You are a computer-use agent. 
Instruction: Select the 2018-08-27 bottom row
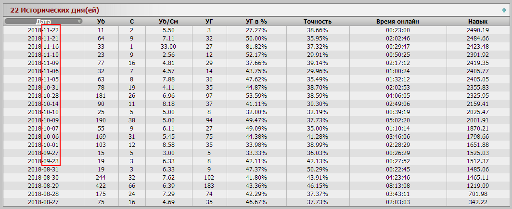(256, 202)
